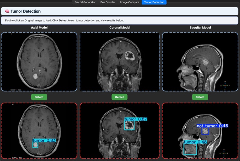
Task: Click the 'tumor 0.87' label
Action: pos(136,119)
